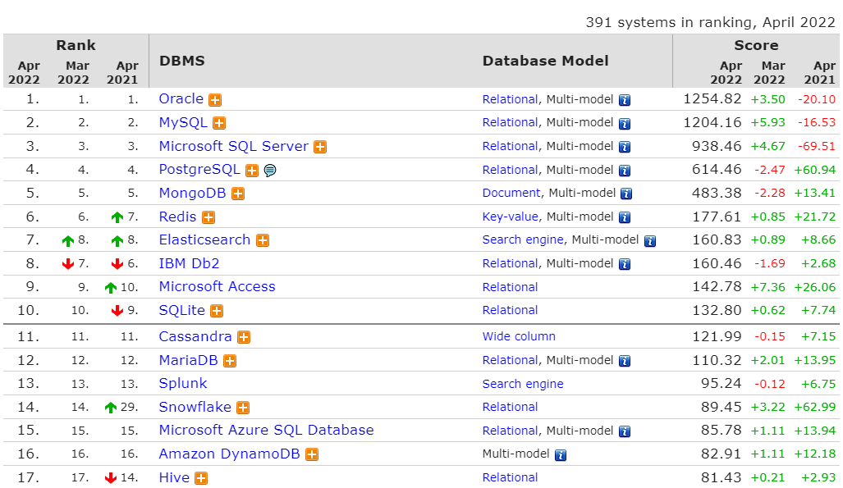Click the info icon in Amazon DynamoDB row
This screenshot has width=843, height=488.
click(x=561, y=454)
